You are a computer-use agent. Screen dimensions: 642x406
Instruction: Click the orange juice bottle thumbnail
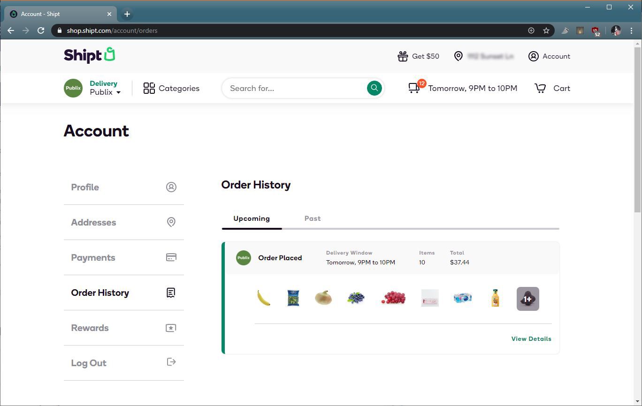click(x=495, y=298)
